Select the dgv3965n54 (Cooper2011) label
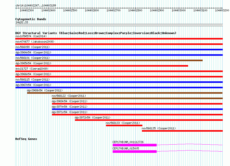 coord(33,63)
